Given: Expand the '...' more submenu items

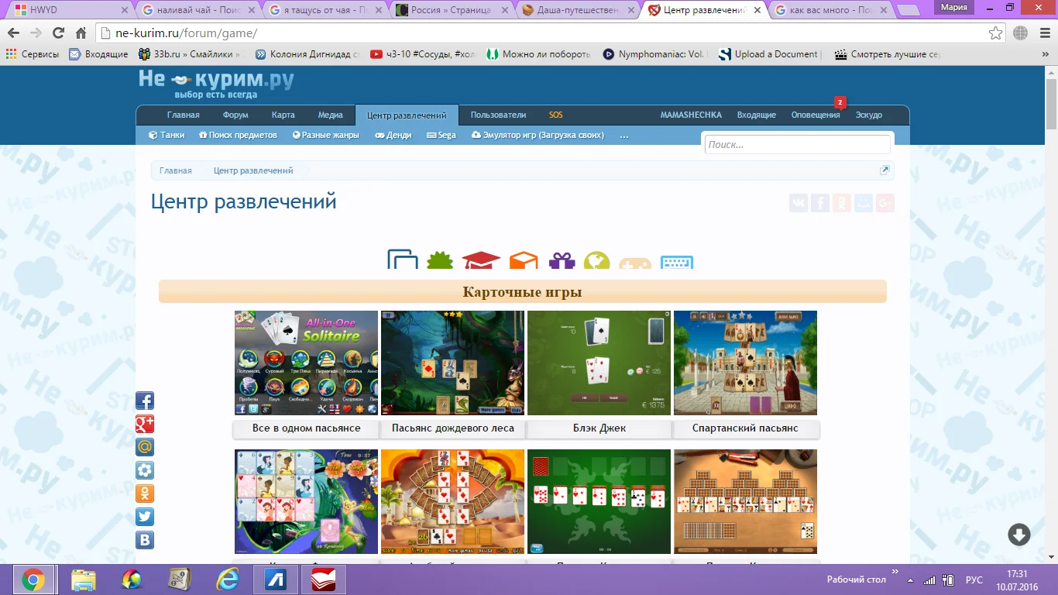Looking at the screenshot, I should (x=624, y=136).
